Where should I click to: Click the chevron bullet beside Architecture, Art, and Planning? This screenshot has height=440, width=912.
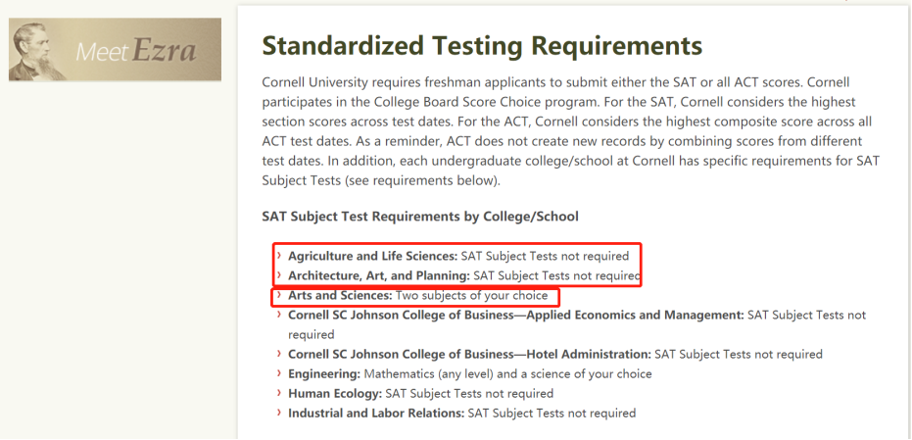[x=279, y=274]
